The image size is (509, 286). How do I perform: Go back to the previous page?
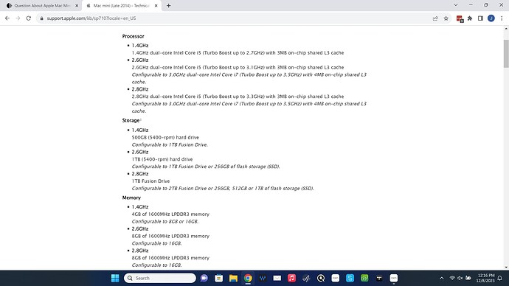coord(7,18)
